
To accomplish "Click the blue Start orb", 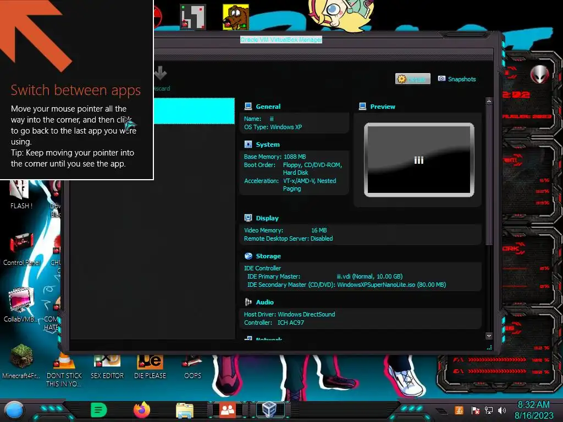I will pos(14,410).
